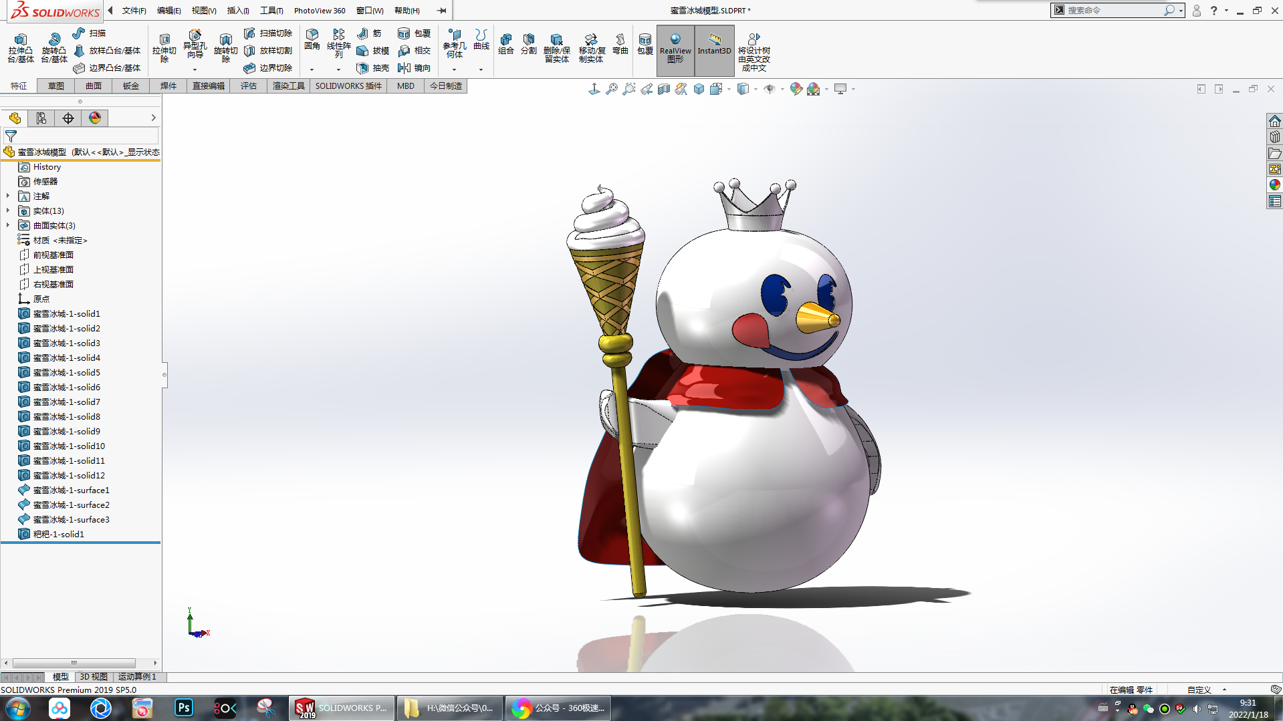Open the dropdown arrow under 参考几何体
Image resolution: width=1283 pixels, height=721 pixels.
(x=454, y=69)
